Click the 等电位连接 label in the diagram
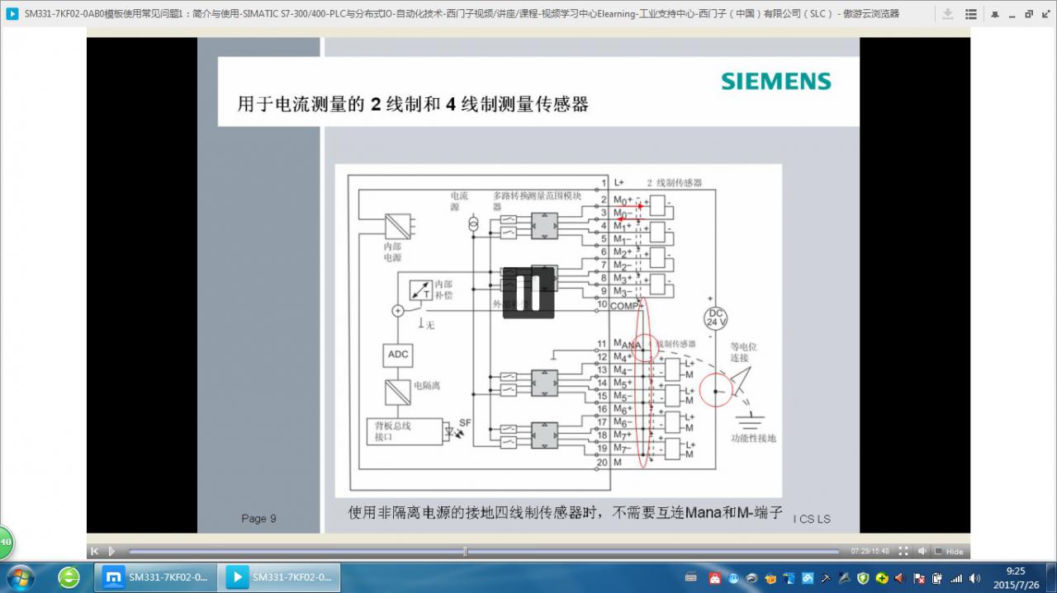Screen dimensions: 1057x593 coord(744,353)
